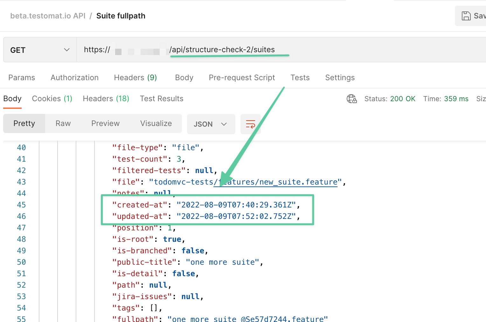Select the fullpath value string

pos(247,319)
